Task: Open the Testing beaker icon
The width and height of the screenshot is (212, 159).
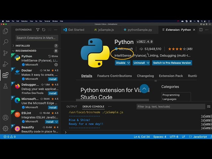Action: 5,86
